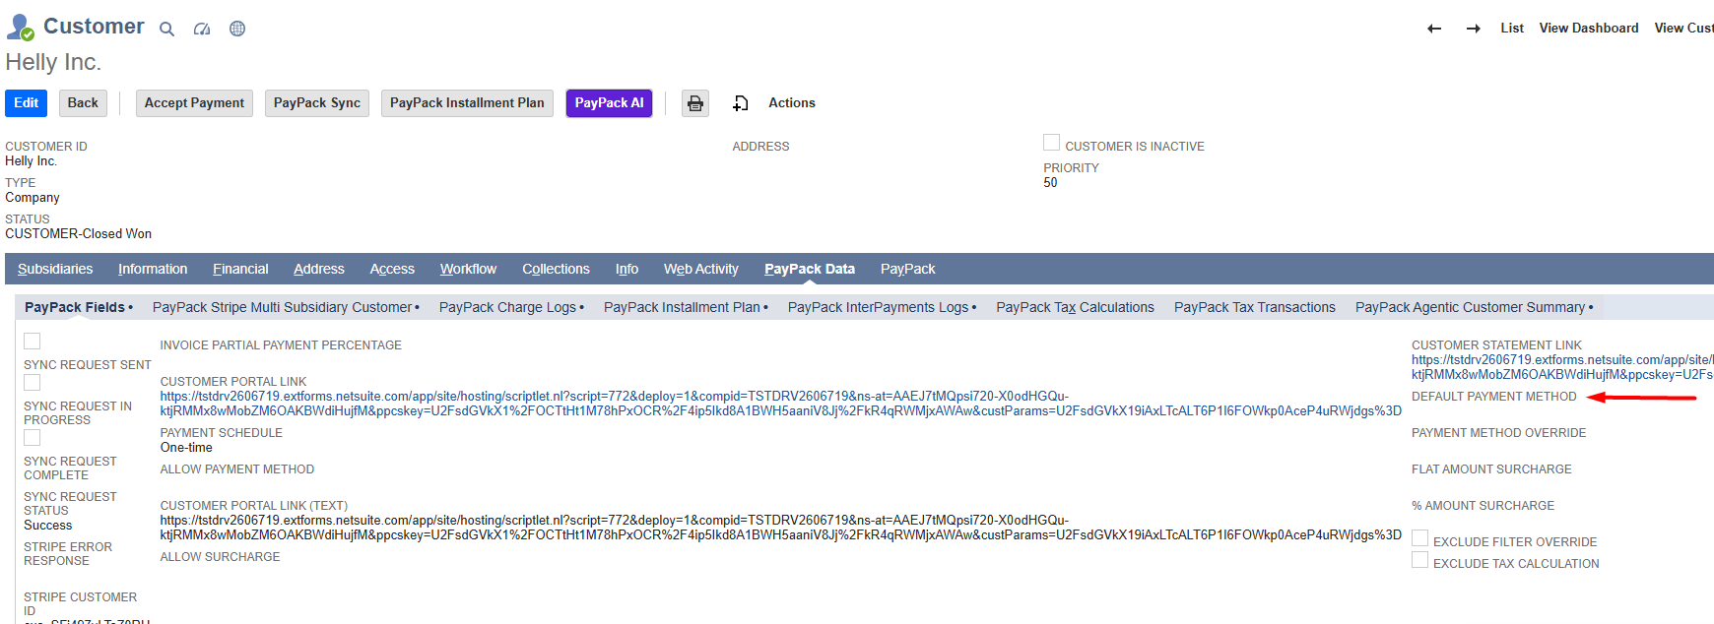Screen dimensions: 1714x624
Task: Switch to the Information tab
Action: click(153, 269)
